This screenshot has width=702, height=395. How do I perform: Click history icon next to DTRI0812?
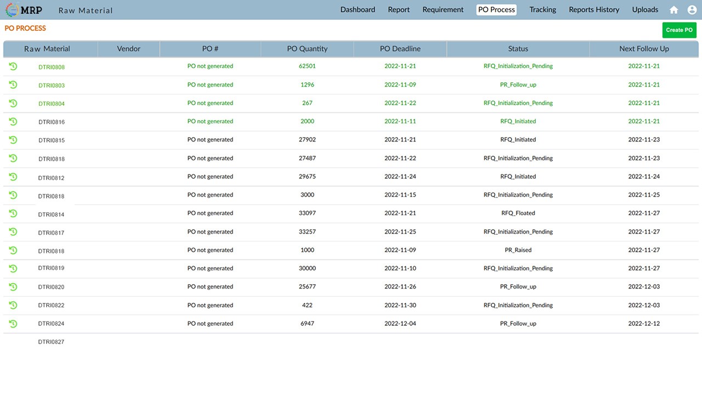pyautogui.click(x=13, y=177)
